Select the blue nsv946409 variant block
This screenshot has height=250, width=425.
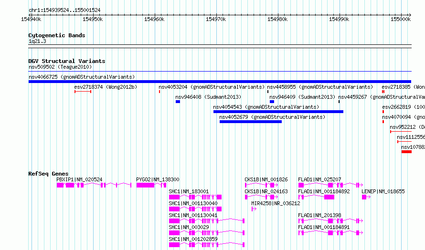point(272,102)
